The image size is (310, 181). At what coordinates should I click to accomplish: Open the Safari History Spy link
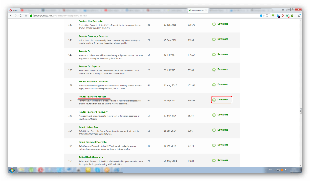pos(88,127)
